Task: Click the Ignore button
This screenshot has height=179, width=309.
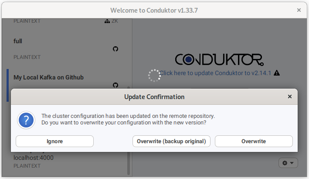Action: click(54, 141)
